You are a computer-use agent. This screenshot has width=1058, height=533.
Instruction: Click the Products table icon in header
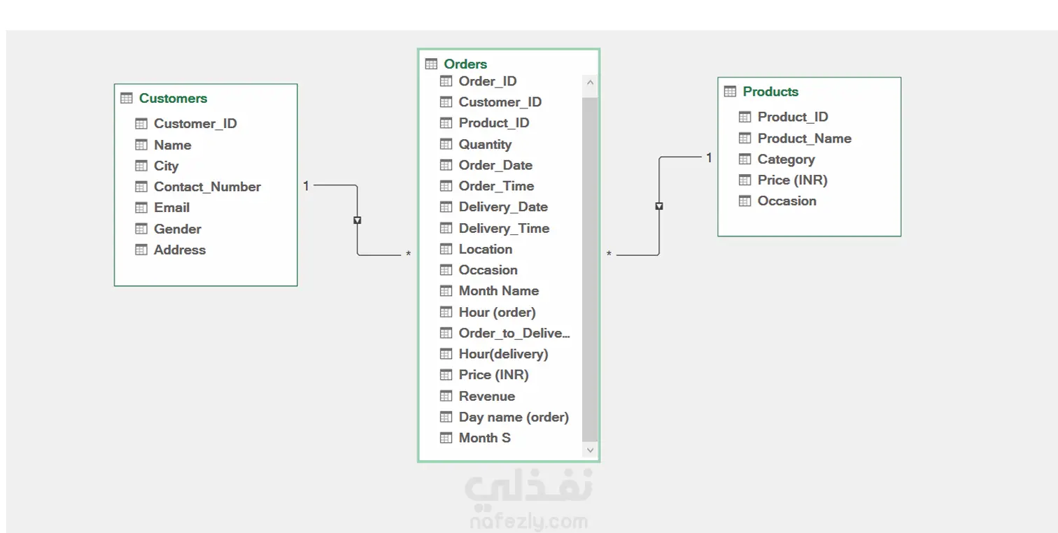click(731, 91)
